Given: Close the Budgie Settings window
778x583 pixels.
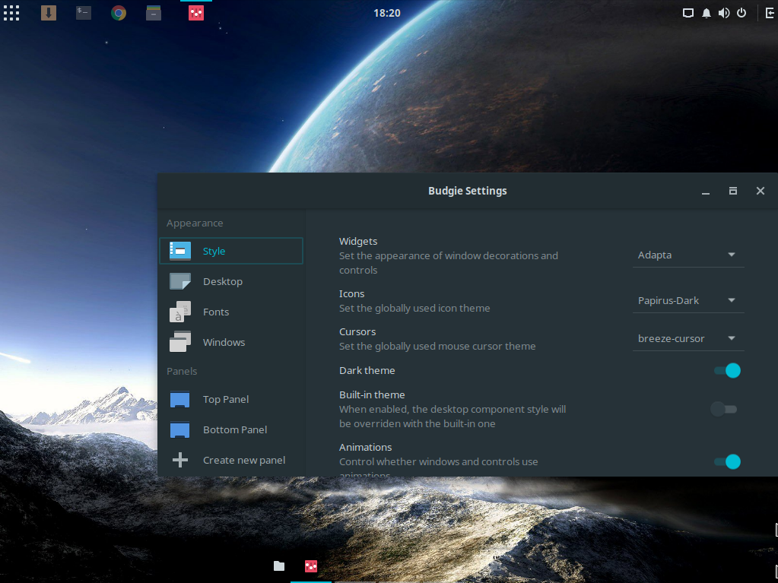Looking at the screenshot, I should click(761, 191).
